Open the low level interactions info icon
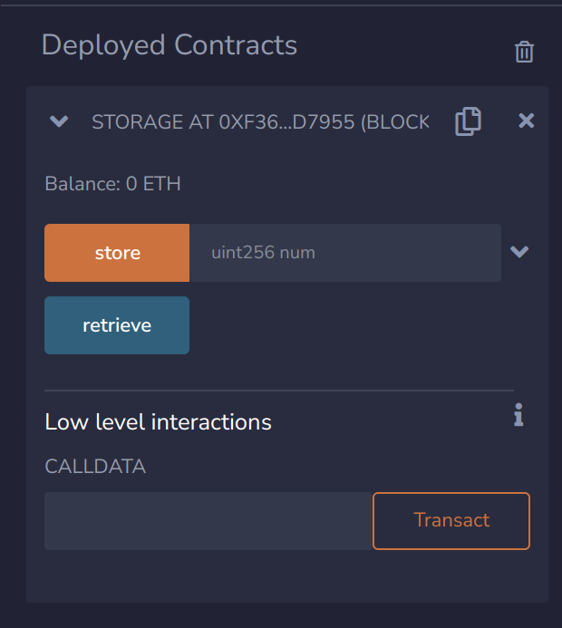Screen dimensions: 562x628 coord(518,416)
